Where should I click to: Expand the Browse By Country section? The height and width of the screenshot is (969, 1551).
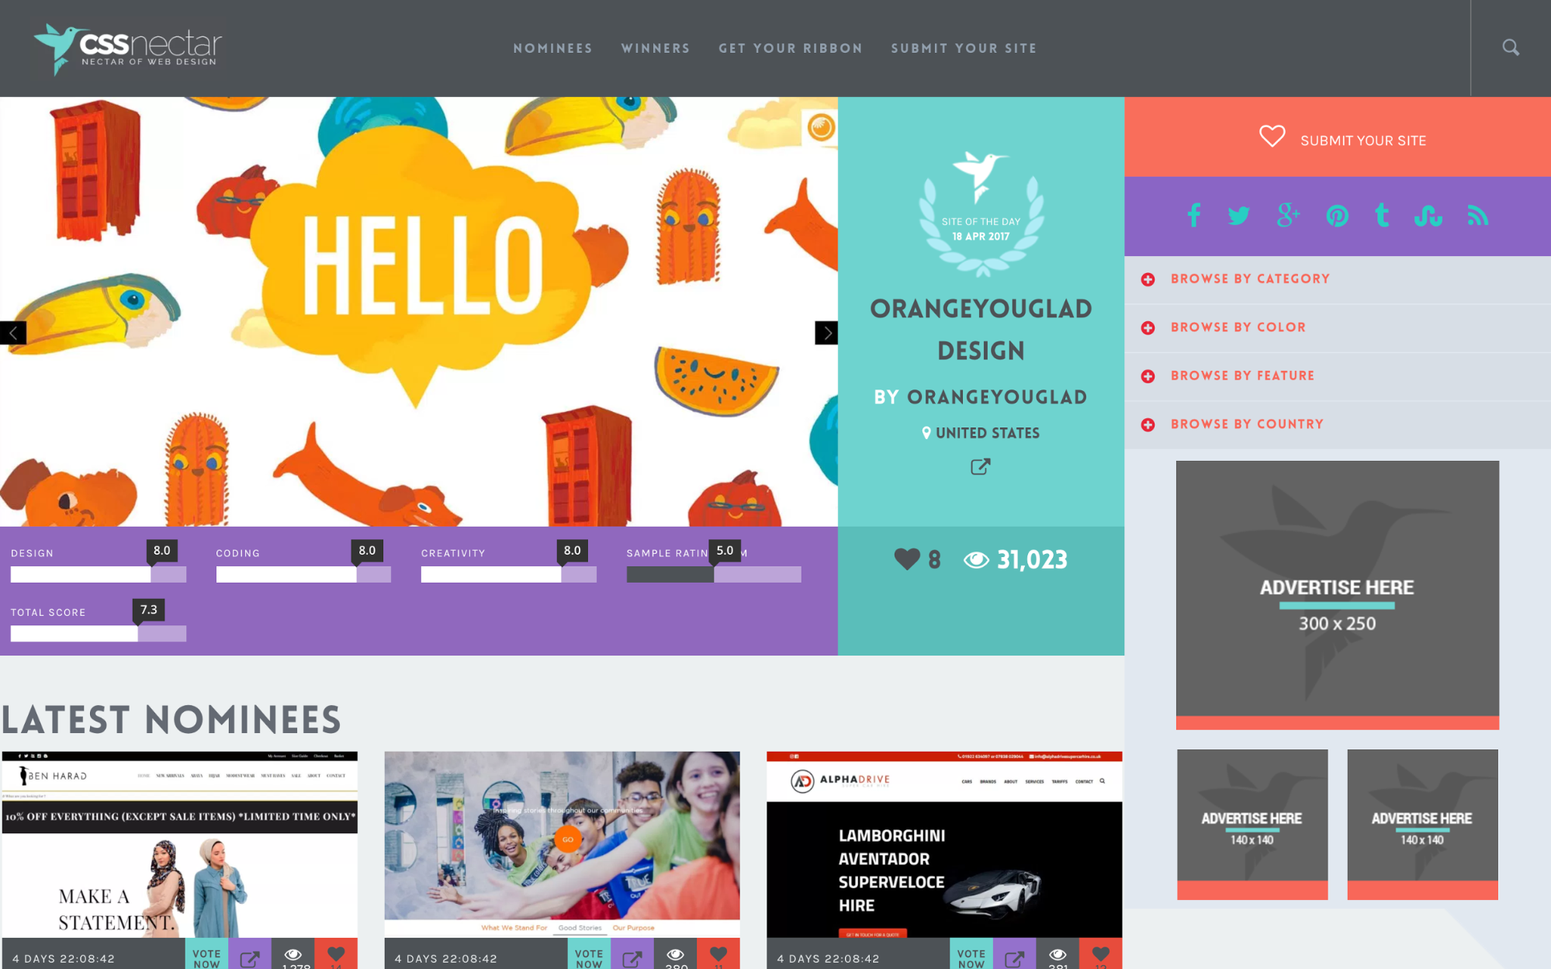click(x=1148, y=423)
